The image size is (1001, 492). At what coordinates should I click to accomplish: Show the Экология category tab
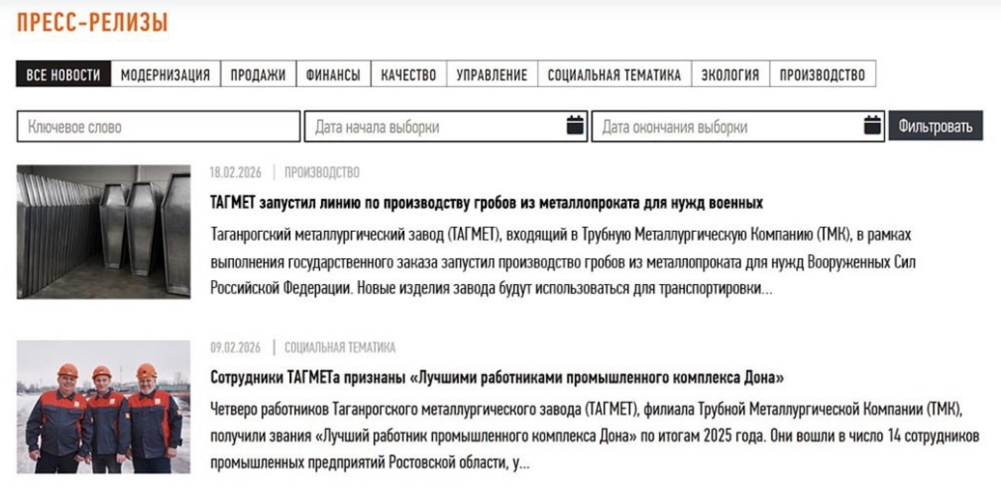coord(730,74)
